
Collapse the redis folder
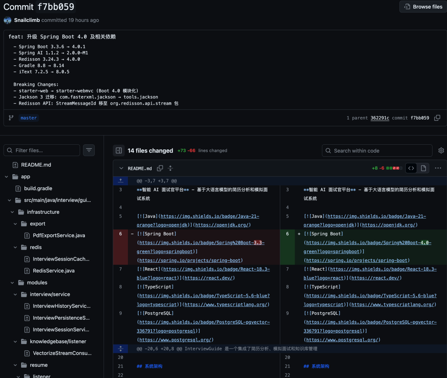click(x=15, y=247)
